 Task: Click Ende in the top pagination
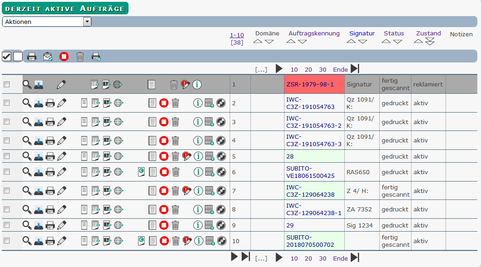(x=341, y=69)
